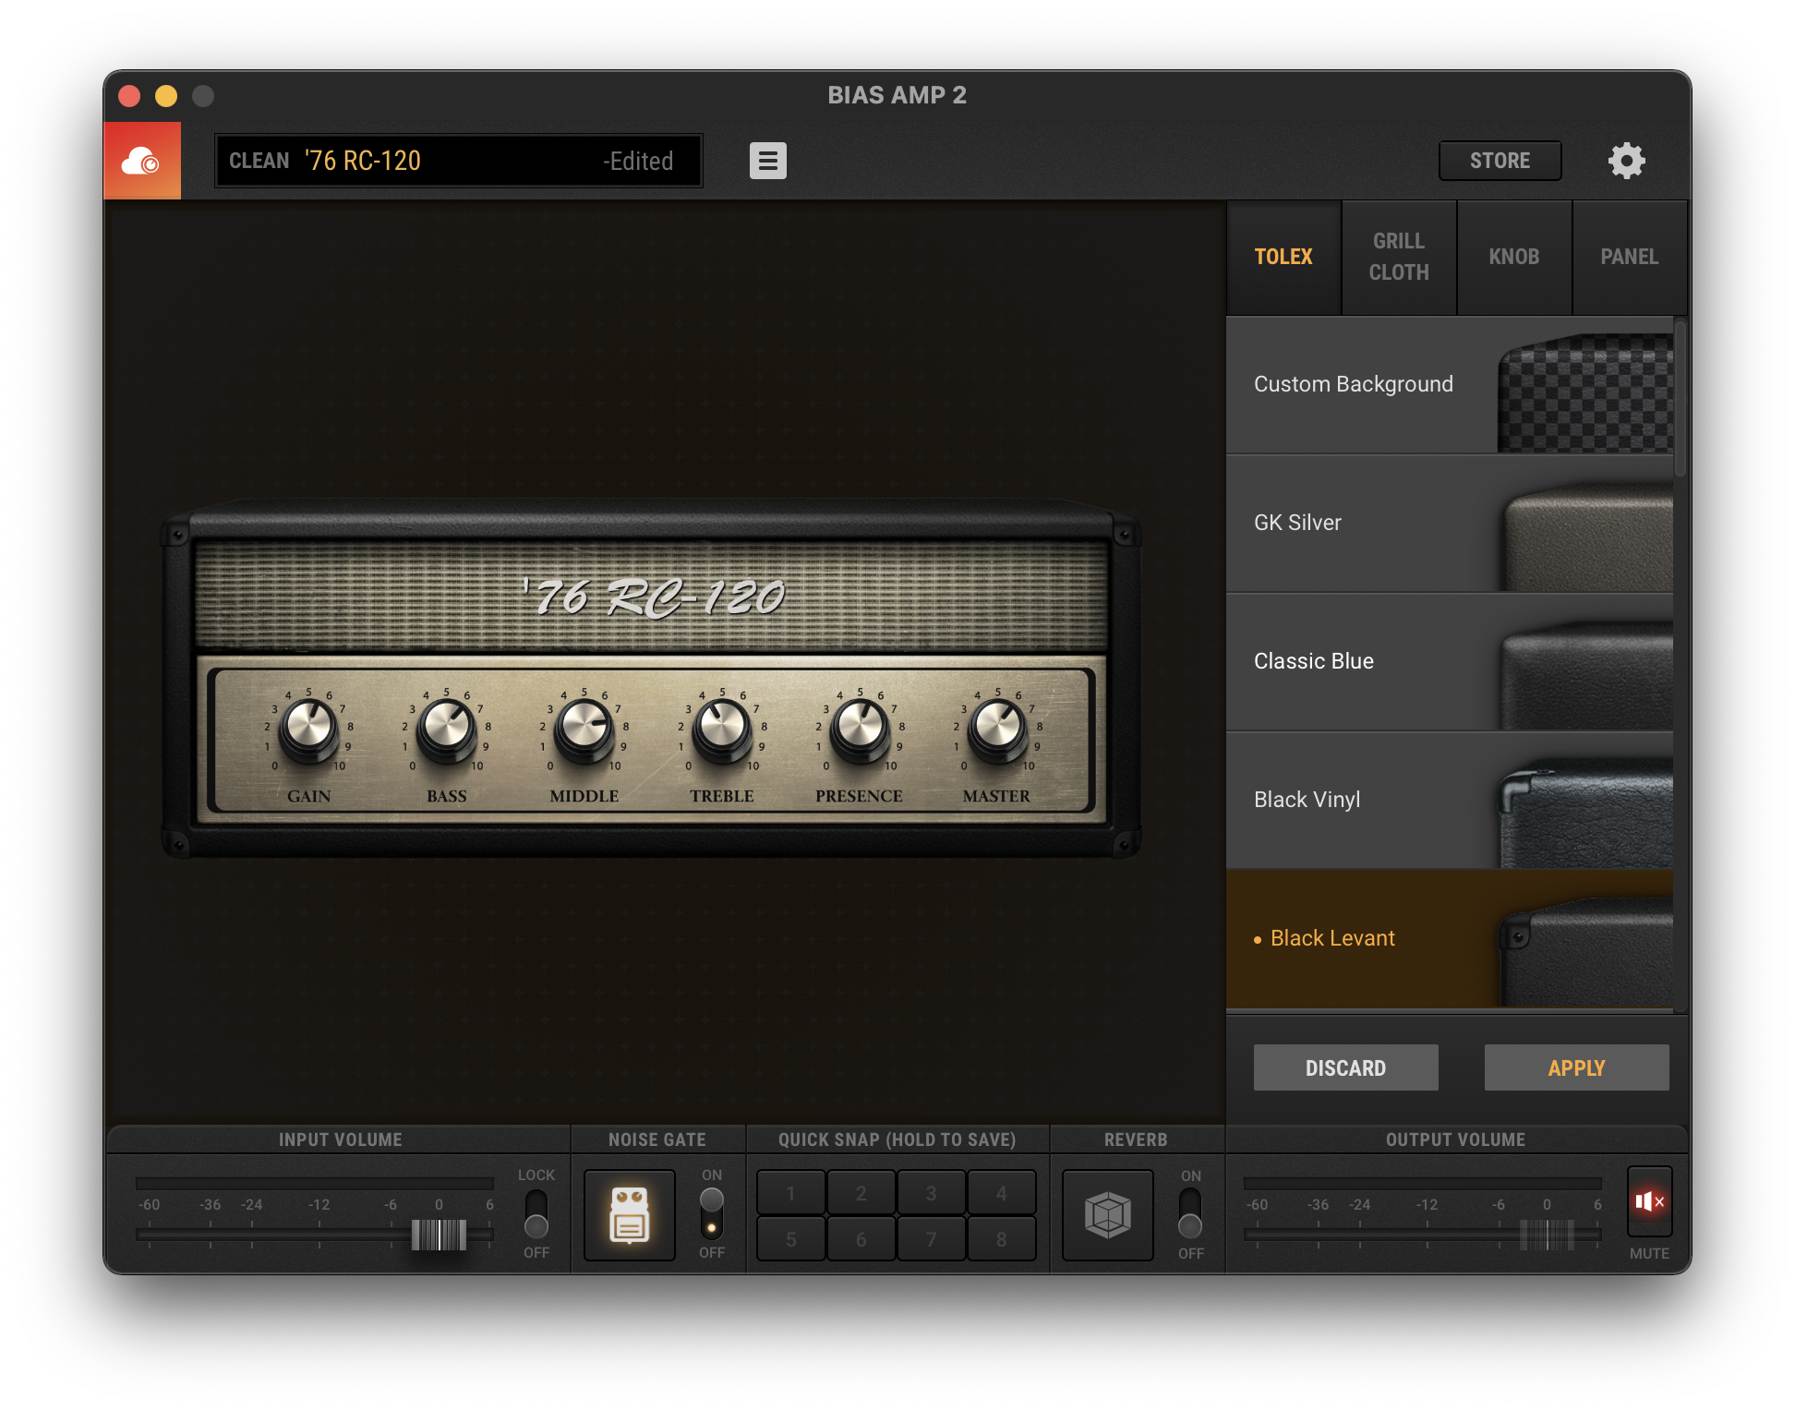Switch to the PANEL tab
The height and width of the screenshot is (1411, 1795).
pyautogui.click(x=1630, y=258)
